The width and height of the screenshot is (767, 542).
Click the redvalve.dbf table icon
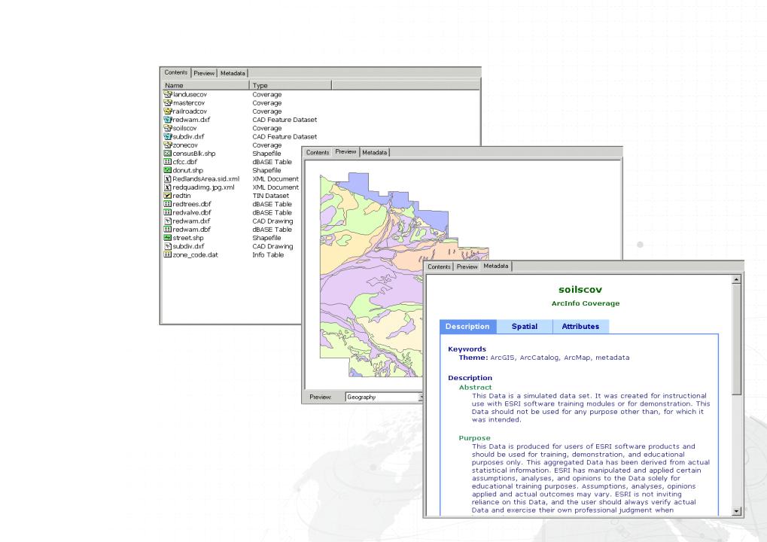pos(168,212)
